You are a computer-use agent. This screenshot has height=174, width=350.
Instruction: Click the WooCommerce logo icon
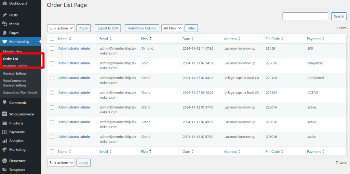coord(4,114)
